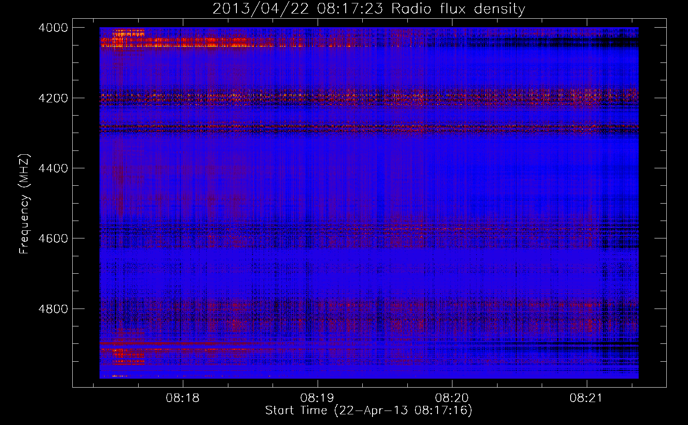Select the 4000 frequency axis label
Screen dimensions: 688x425
(x=53, y=28)
